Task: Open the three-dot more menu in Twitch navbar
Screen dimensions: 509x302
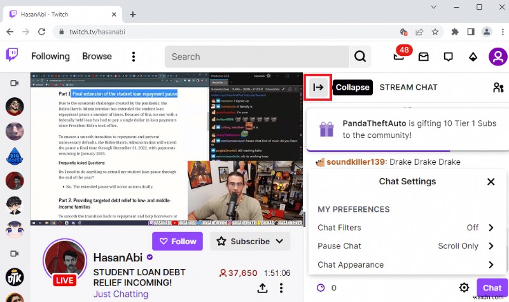Action: (x=134, y=57)
